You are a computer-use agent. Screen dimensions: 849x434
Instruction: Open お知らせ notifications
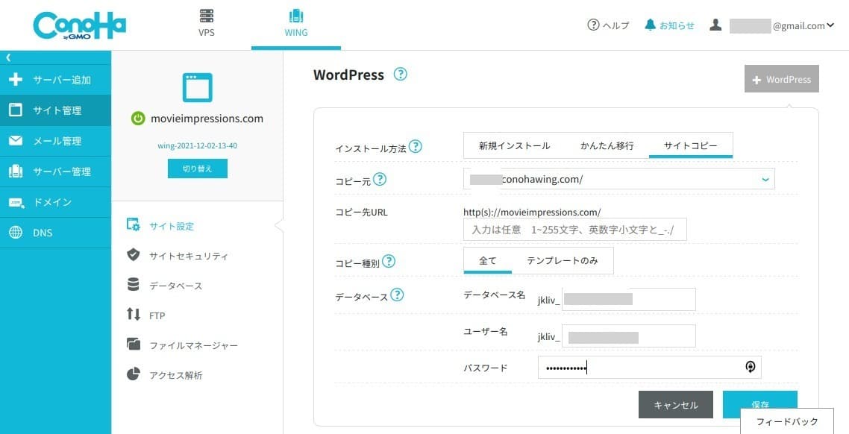point(676,25)
